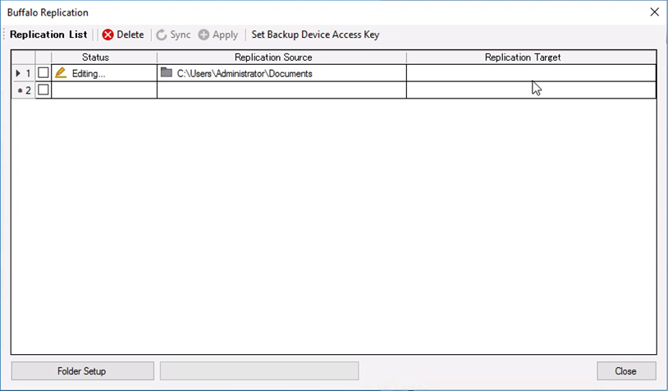This screenshot has height=391, width=668.
Task: Click the Apply plus icon
Action: (x=204, y=34)
